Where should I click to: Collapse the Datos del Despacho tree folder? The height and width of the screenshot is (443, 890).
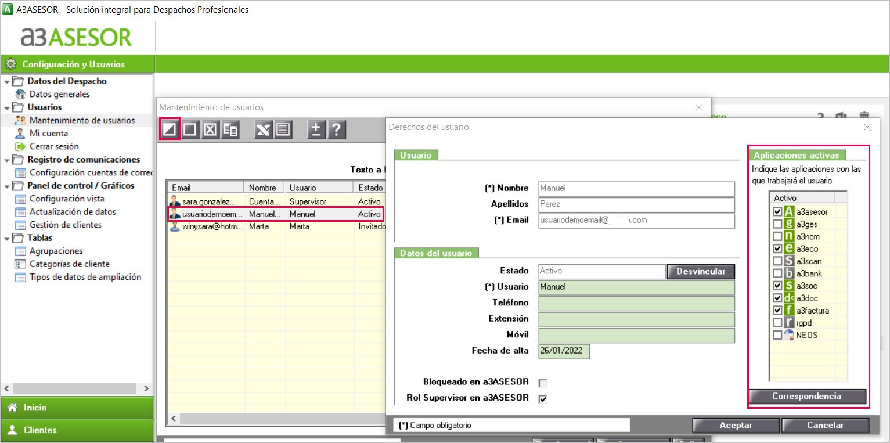tap(7, 81)
